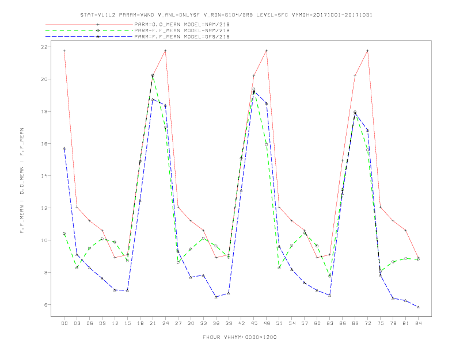456x352 pixels.
Task: Click x-axis forecast hour label 81
Action: click(406, 323)
